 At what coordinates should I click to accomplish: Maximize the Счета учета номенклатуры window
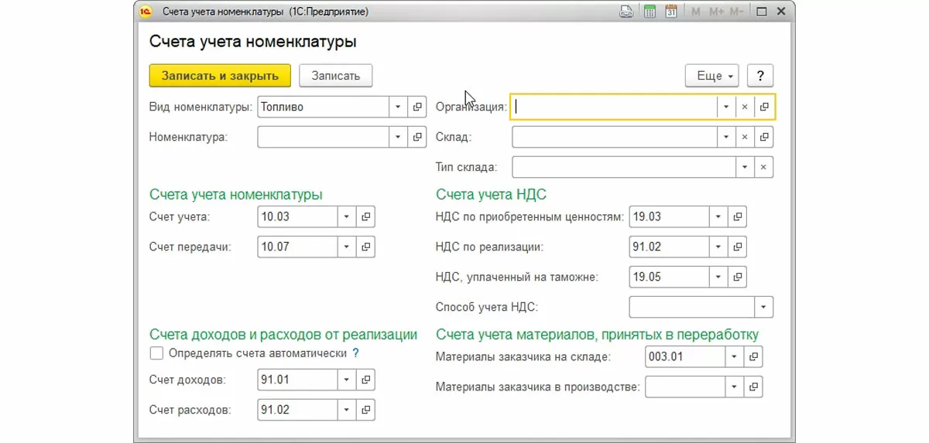(762, 12)
